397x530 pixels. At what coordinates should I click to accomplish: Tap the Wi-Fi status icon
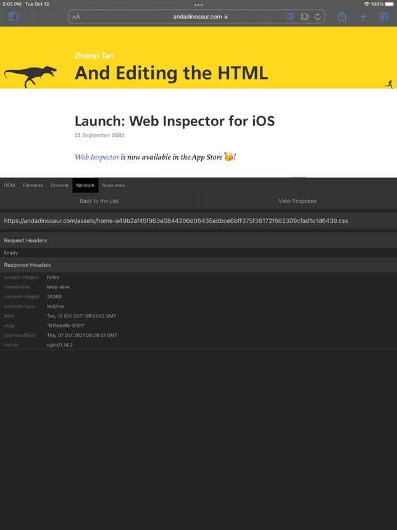click(x=367, y=4)
